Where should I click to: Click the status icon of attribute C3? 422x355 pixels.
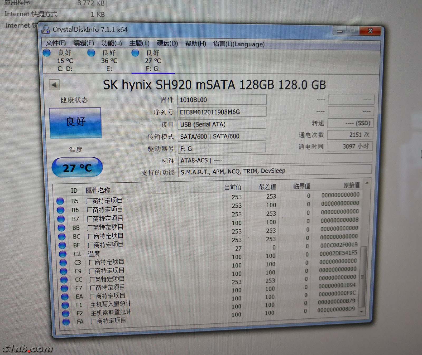[x=63, y=262]
